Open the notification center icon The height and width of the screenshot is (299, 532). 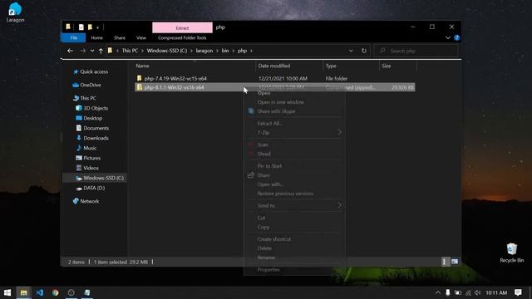518,292
